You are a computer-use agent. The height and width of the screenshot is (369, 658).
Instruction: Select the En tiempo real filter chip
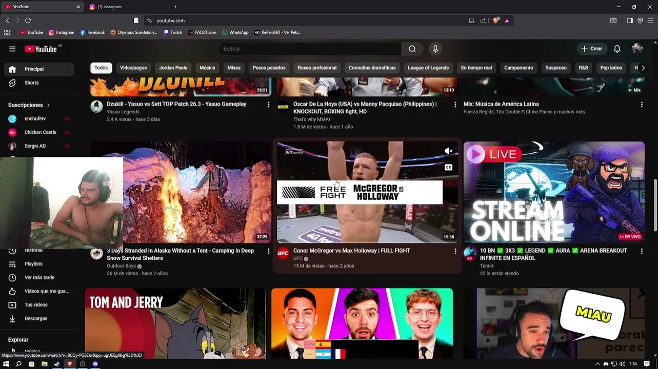coord(476,68)
